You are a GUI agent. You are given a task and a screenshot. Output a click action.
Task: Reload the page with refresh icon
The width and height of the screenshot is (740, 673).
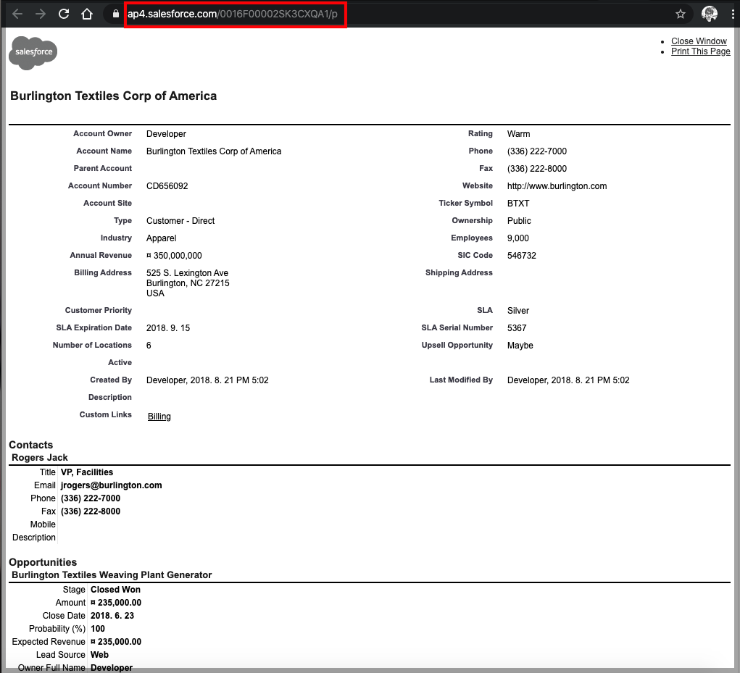coord(64,14)
